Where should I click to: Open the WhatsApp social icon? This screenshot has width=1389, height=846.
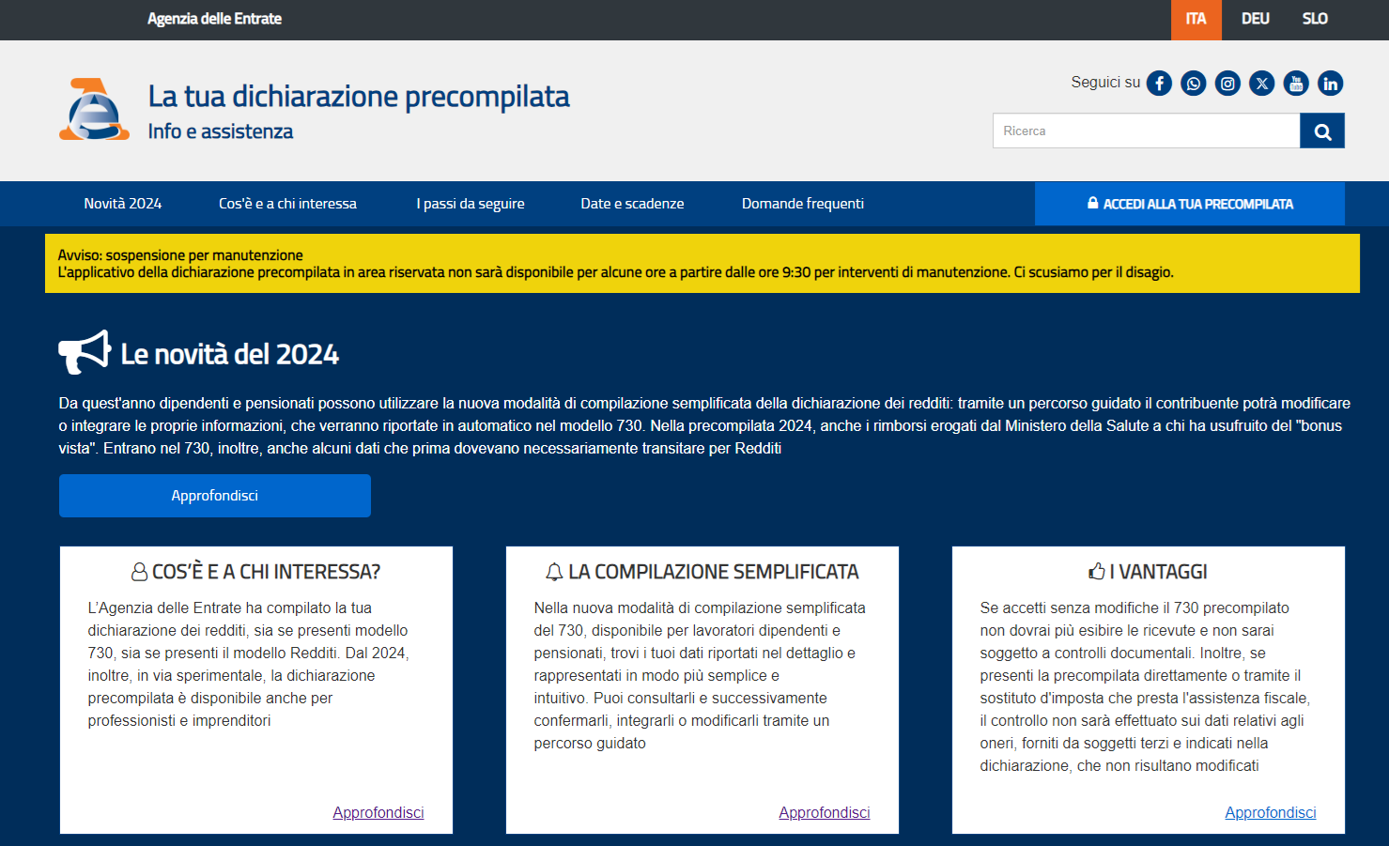pos(1194,84)
